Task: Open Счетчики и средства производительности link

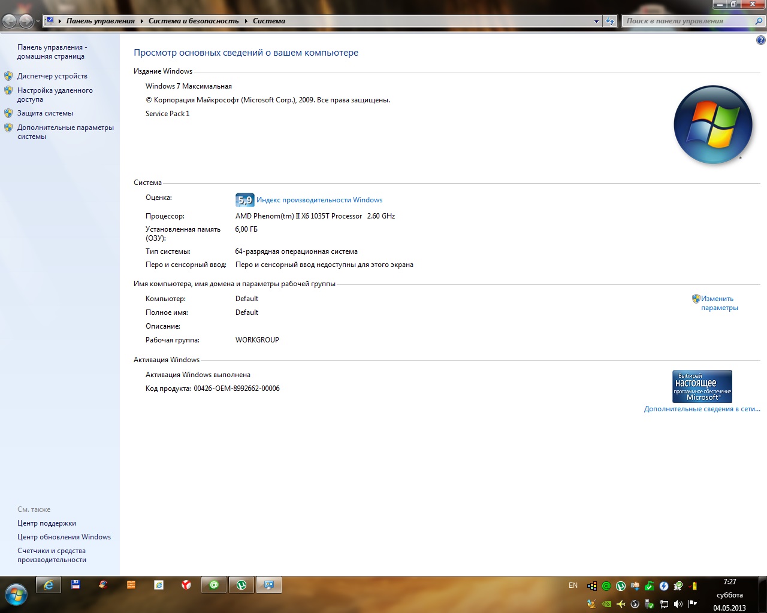Action: tap(52, 555)
